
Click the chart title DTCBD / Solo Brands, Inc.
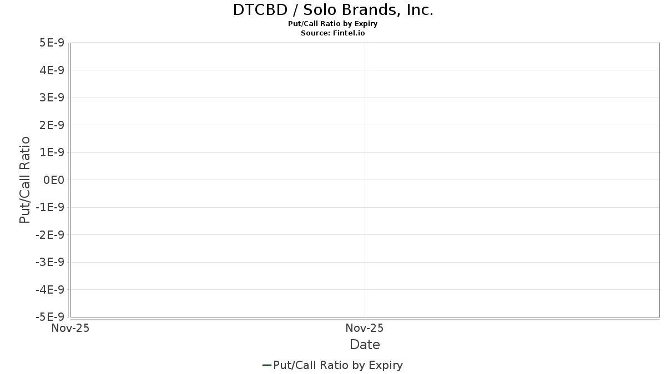[333, 10]
